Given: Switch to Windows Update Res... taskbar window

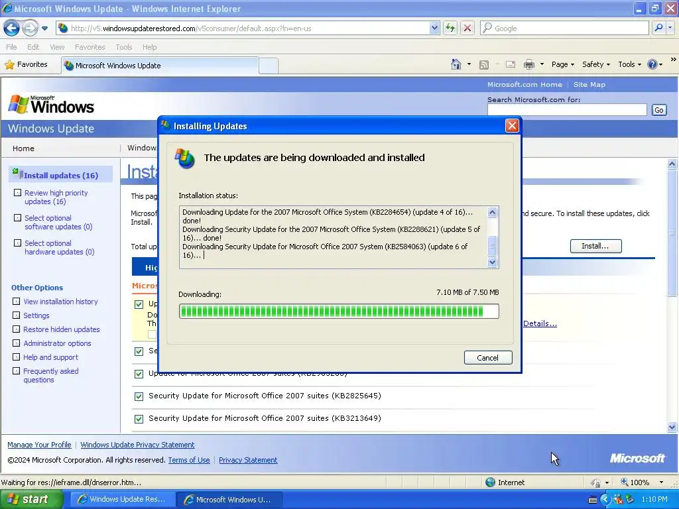Looking at the screenshot, I should [122, 499].
